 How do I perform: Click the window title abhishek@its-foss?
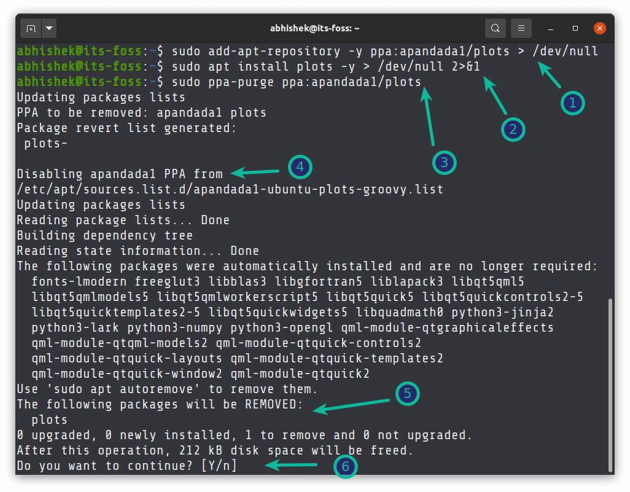[314, 28]
